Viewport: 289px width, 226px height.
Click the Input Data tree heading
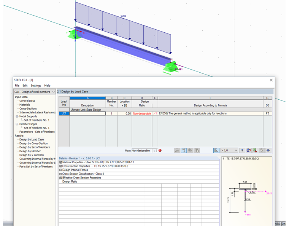[x=21, y=97]
